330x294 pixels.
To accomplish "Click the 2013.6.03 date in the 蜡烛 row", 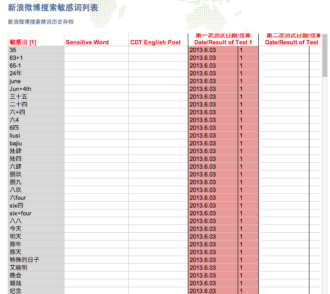I will coord(202,283).
